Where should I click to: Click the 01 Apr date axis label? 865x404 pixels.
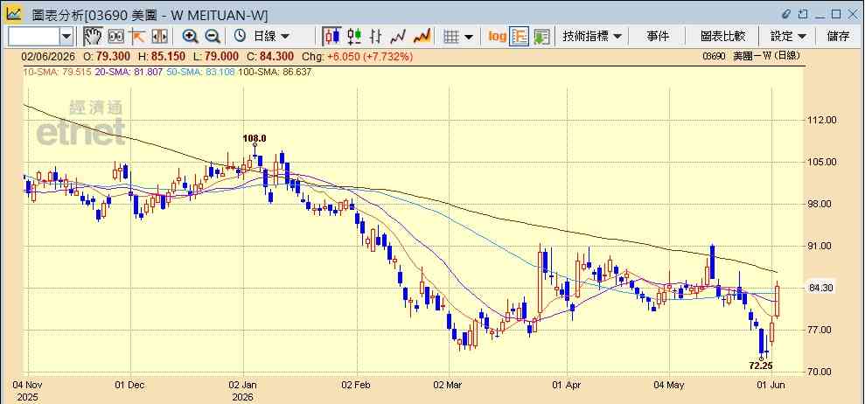[x=568, y=384]
